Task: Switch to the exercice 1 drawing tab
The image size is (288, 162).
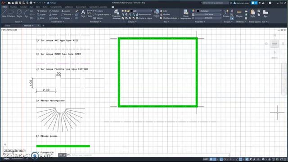Action: (x=29, y=26)
